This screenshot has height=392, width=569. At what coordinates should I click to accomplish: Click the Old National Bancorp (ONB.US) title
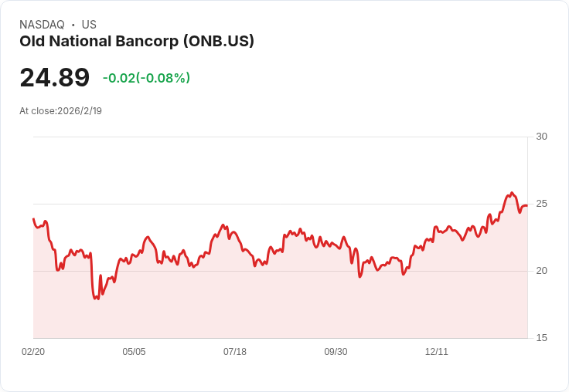point(137,42)
